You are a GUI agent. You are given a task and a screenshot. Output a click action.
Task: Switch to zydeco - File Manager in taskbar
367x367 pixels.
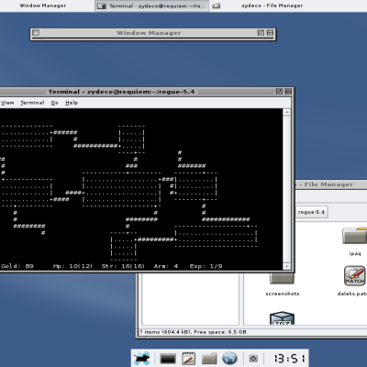(x=272, y=6)
